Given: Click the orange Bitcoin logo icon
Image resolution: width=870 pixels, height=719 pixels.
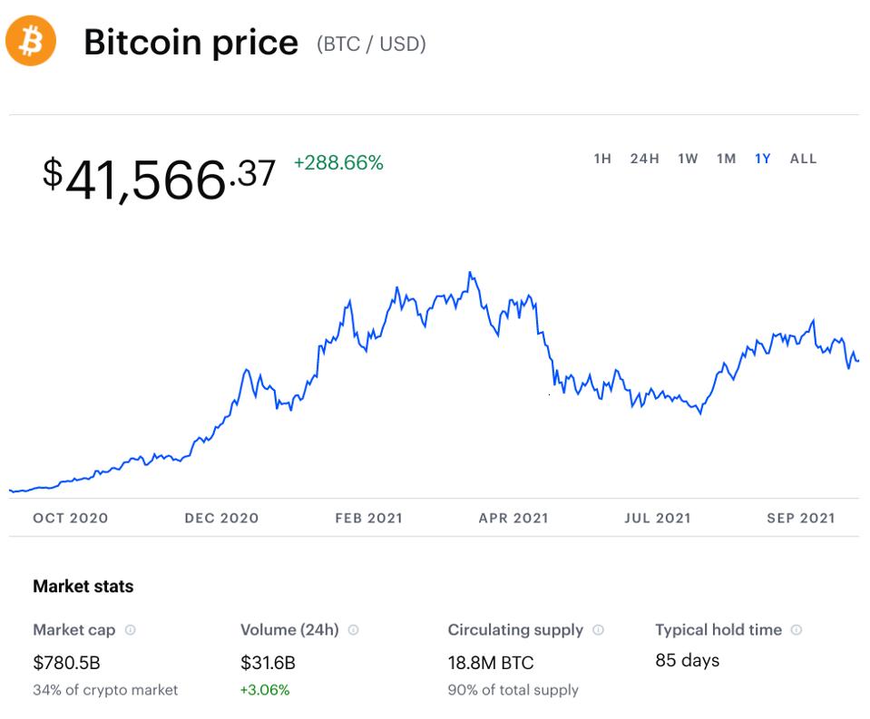Looking at the screenshot, I should tap(31, 41).
